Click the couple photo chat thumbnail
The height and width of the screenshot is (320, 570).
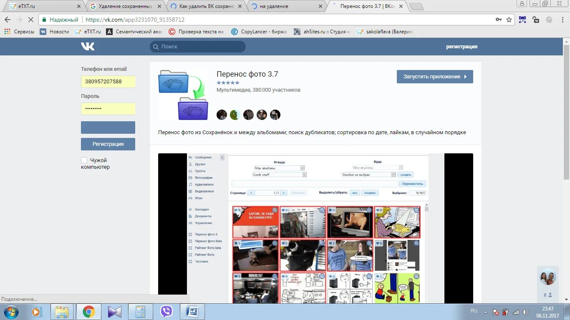[x=548, y=277]
